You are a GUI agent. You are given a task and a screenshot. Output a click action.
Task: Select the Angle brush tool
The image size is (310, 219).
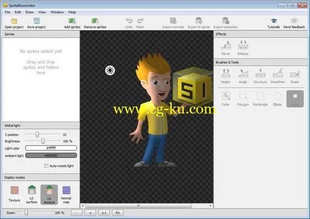click(x=243, y=76)
